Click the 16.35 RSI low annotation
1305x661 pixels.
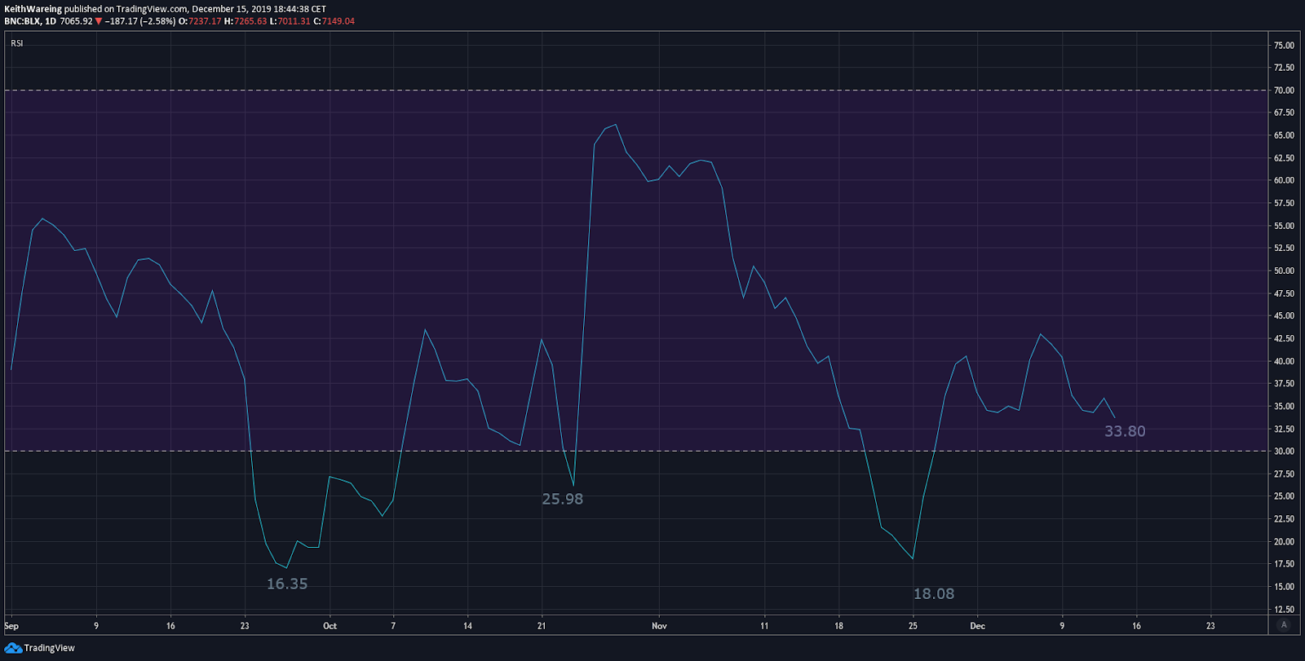click(x=287, y=584)
